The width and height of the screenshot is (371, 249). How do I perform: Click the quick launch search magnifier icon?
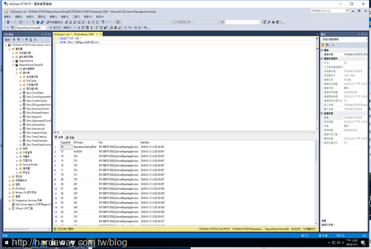coord(347,10)
